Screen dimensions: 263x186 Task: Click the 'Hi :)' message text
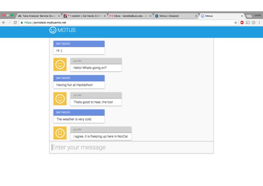pos(59,50)
